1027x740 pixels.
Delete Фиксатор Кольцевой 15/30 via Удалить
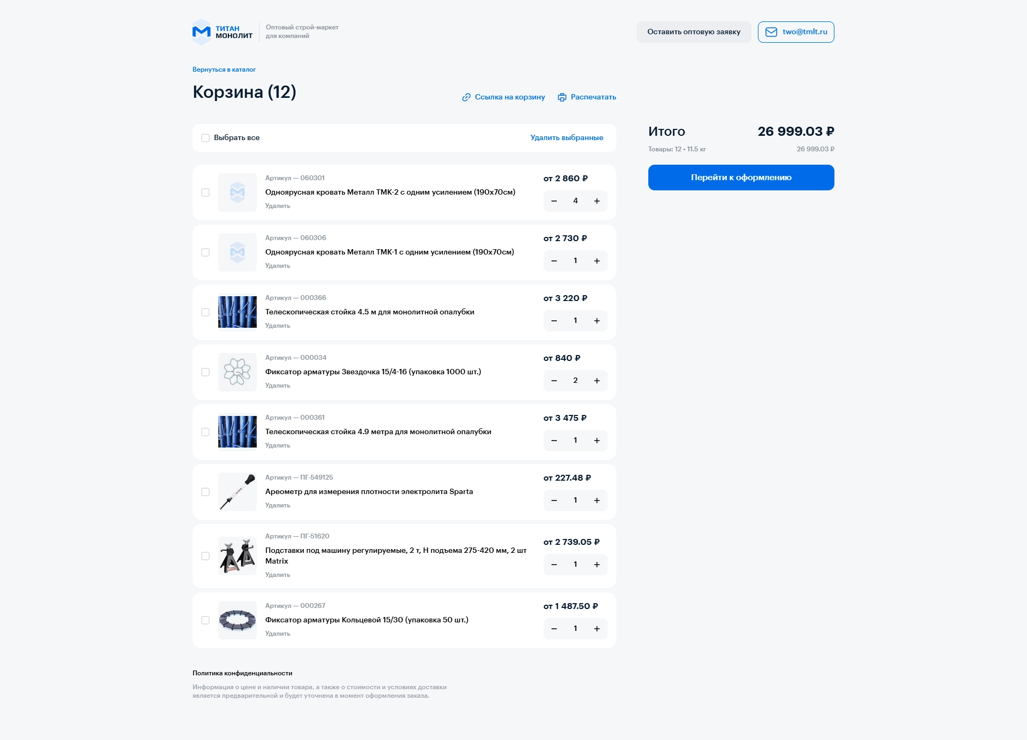click(x=278, y=634)
